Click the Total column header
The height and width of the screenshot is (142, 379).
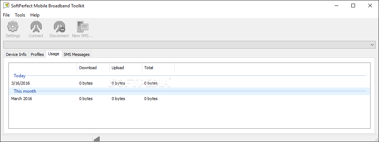tap(158, 68)
